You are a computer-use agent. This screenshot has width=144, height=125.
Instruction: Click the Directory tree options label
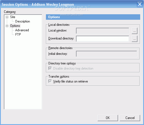[x=62, y=63]
